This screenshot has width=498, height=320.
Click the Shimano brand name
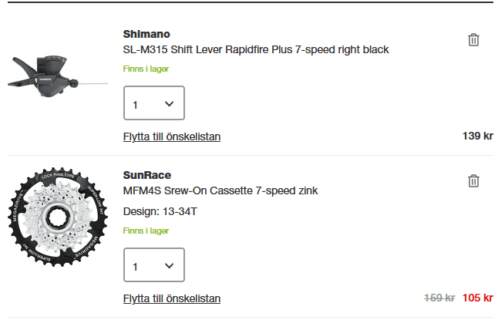[x=146, y=35]
